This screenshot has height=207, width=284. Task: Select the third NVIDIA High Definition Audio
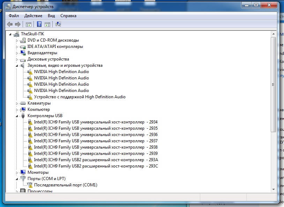pyautogui.click(x=61, y=84)
